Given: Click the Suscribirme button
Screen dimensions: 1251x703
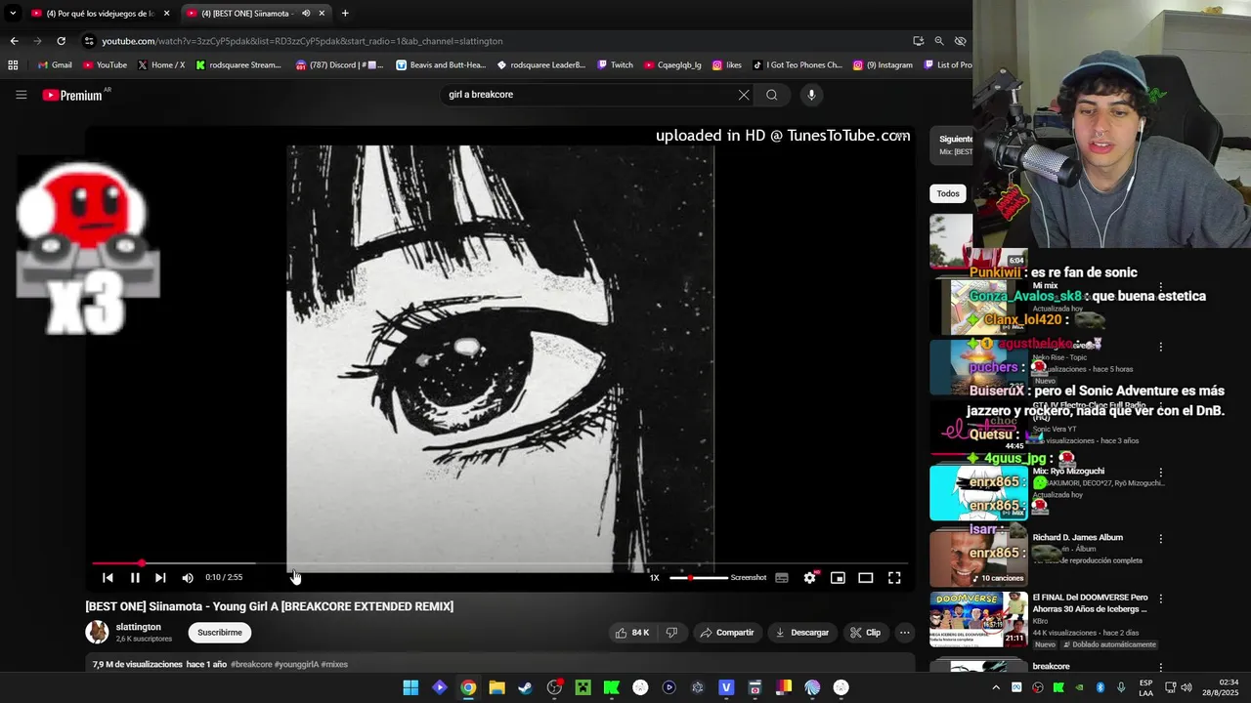Looking at the screenshot, I should [x=220, y=633].
